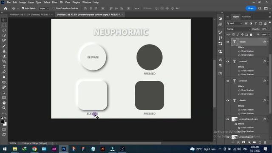Image resolution: width=272 pixels, height=153 pixels.
Task: Open the File menu
Action: tap(8, 3)
